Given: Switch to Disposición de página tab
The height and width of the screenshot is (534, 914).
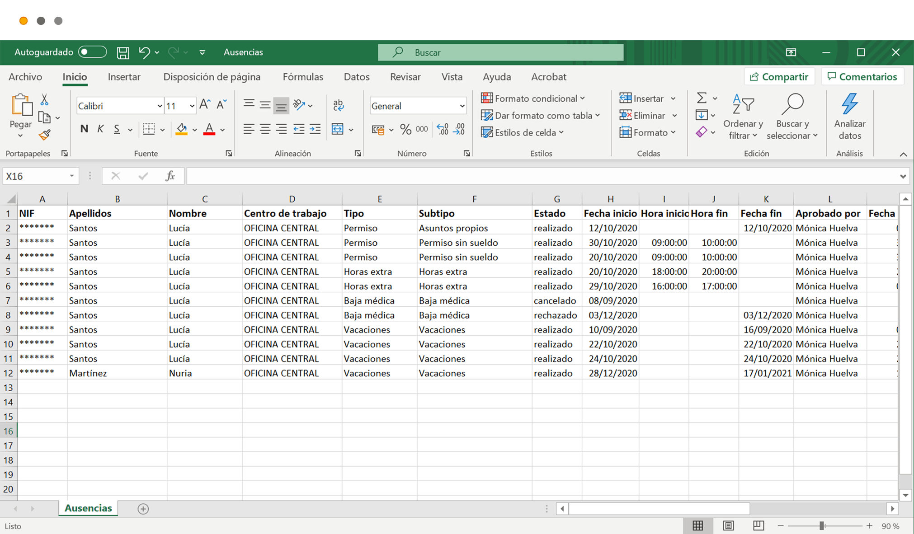Looking at the screenshot, I should coord(212,77).
